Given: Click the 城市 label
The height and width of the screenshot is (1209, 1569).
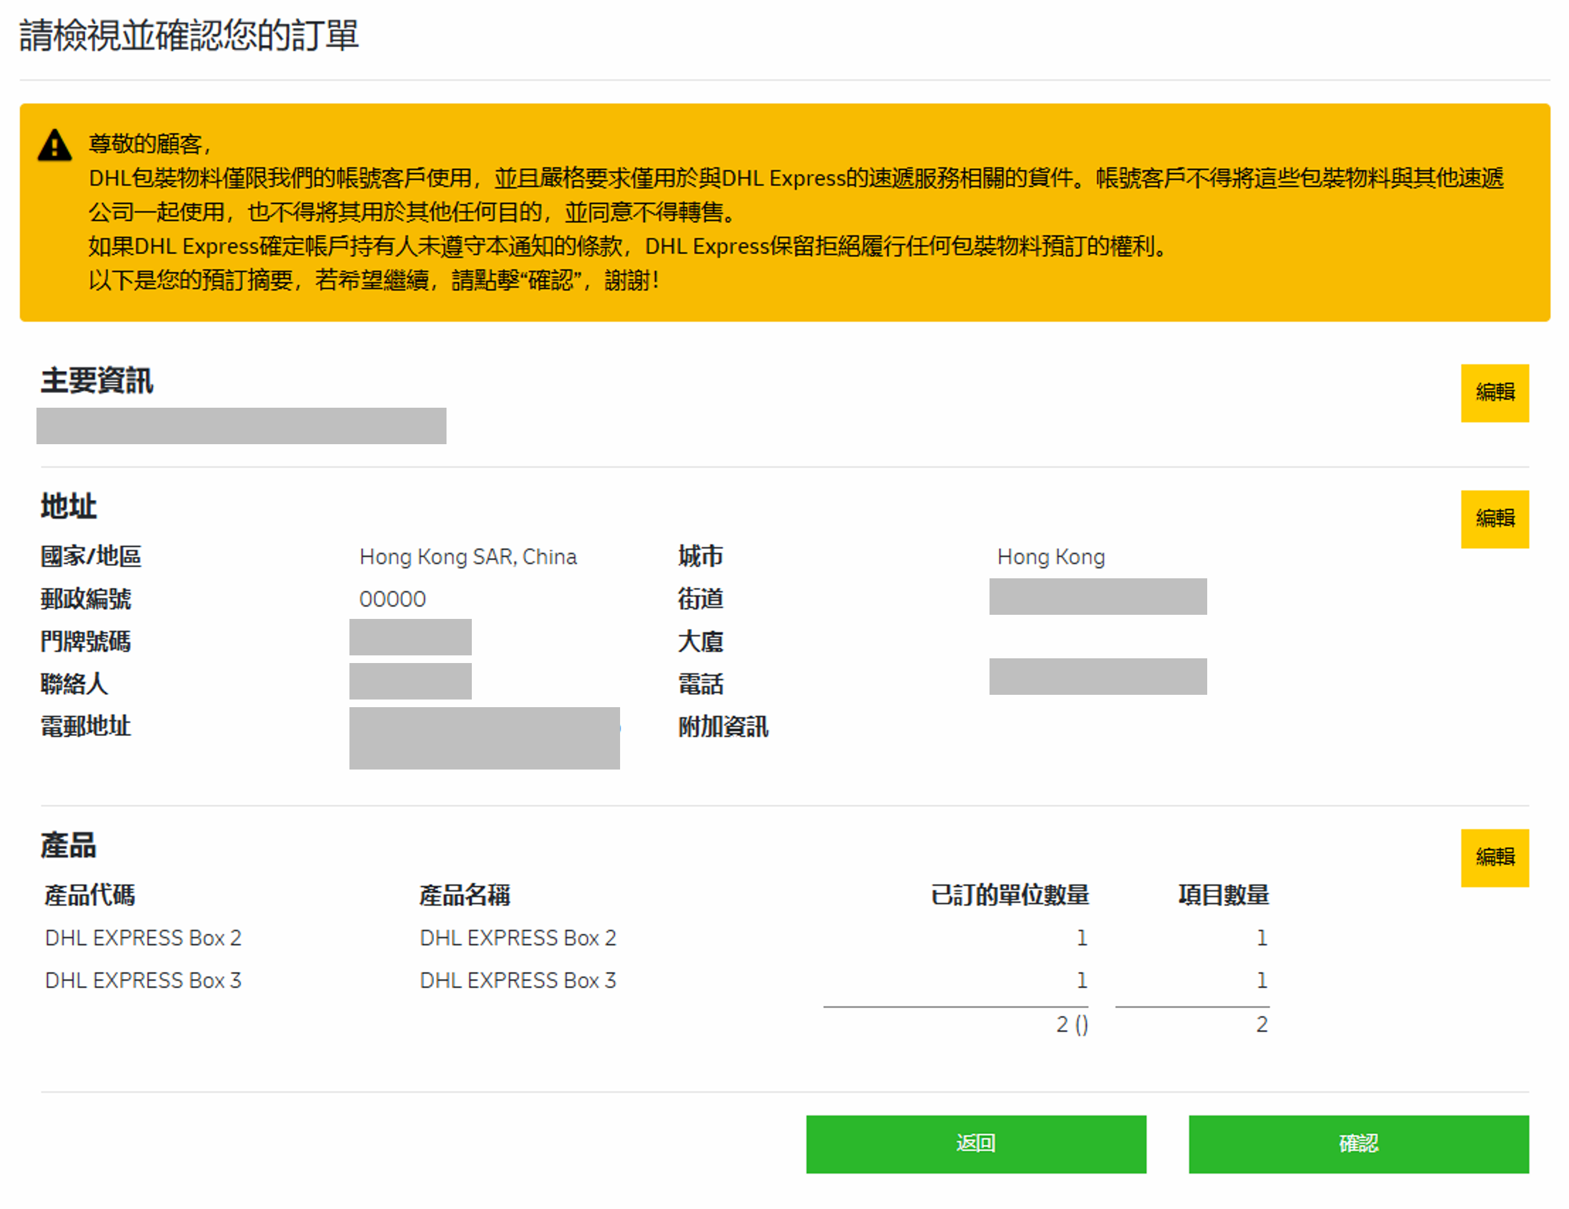Looking at the screenshot, I should click(701, 557).
